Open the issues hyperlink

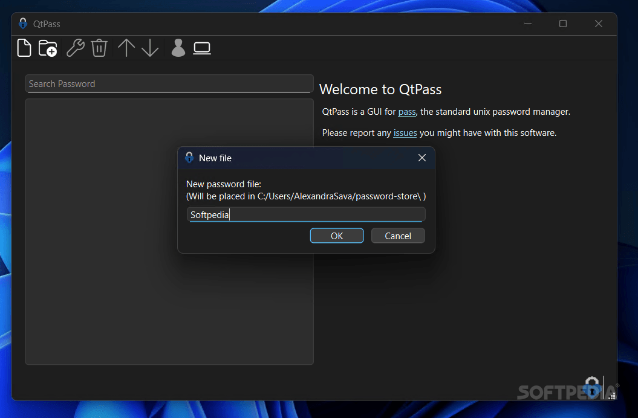405,133
